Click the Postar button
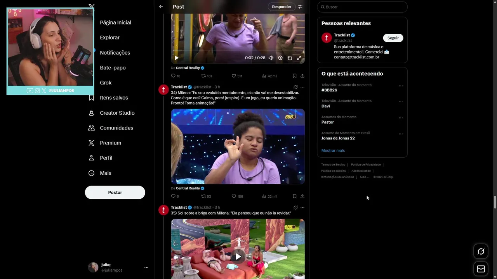The height and width of the screenshot is (279, 497). 115,193
